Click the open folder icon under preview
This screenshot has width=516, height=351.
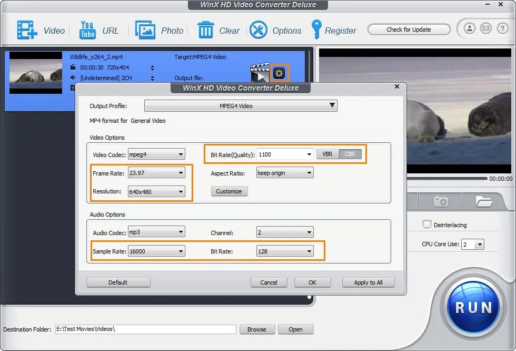(x=484, y=201)
